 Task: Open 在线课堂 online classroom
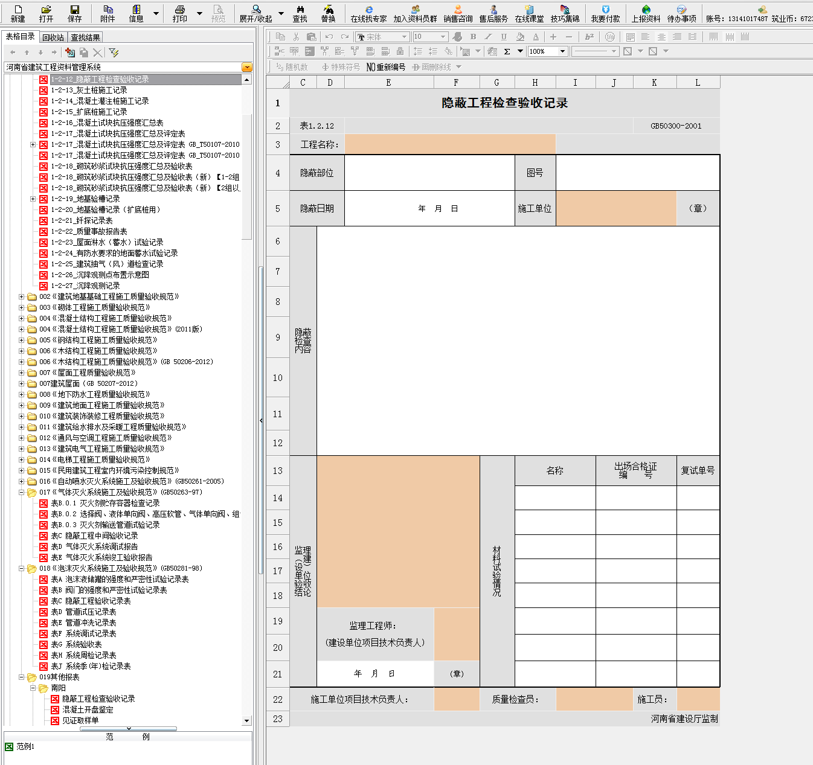pyautogui.click(x=529, y=13)
